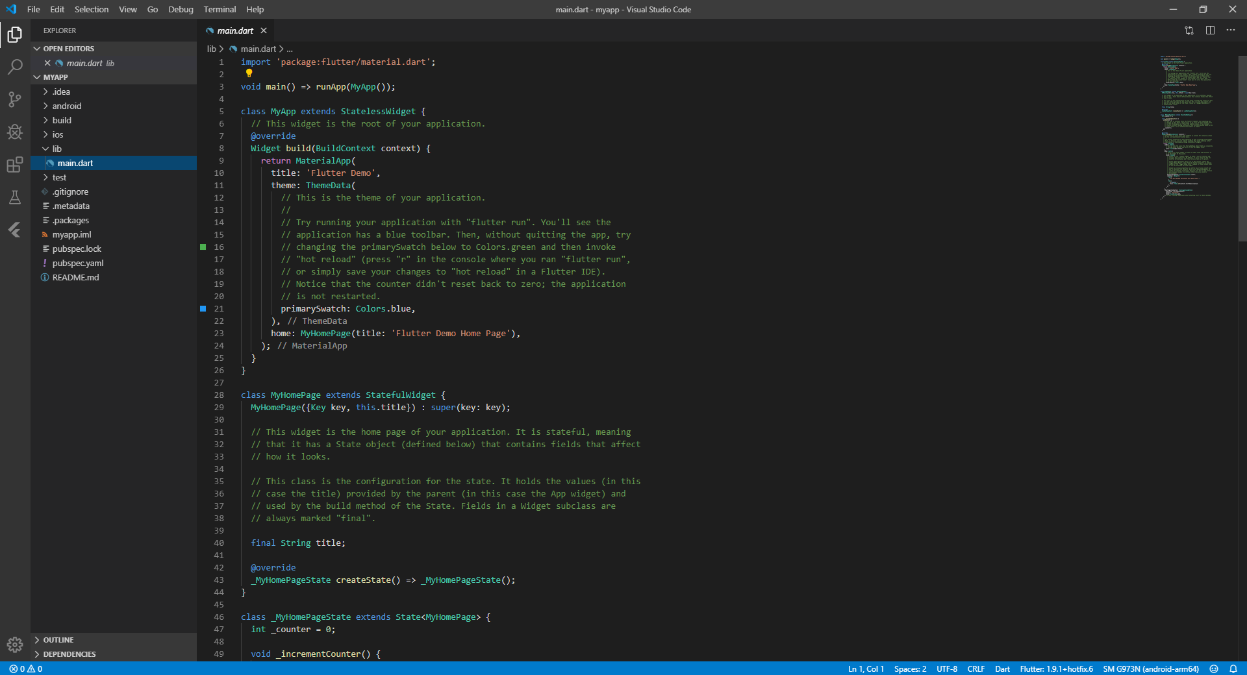
Task: Collapse the lib folder
Action: click(114, 149)
